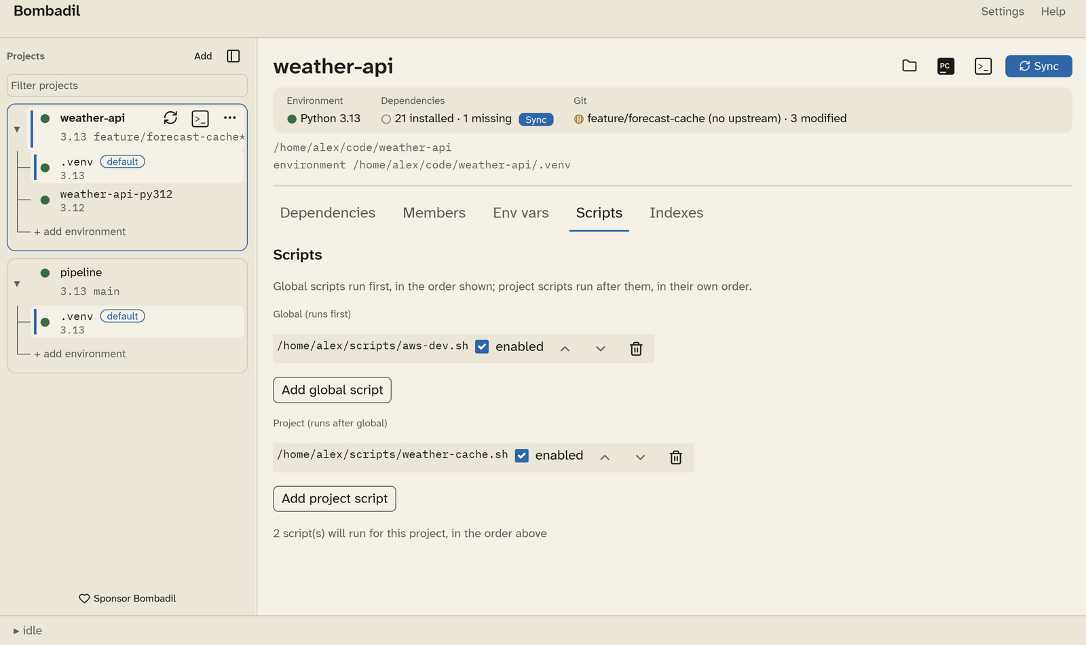Viewport: 1086px width, 645px height.
Task: Click Add in Projects header
Action: coord(203,56)
